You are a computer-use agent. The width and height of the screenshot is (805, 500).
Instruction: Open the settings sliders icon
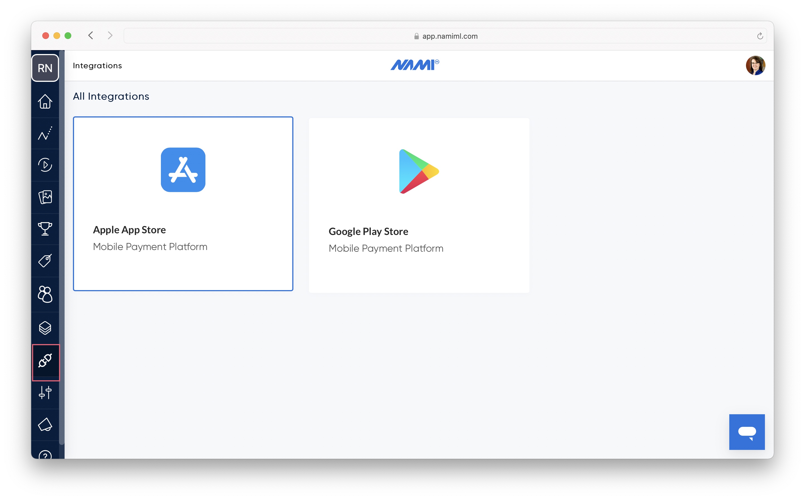(45, 393)
